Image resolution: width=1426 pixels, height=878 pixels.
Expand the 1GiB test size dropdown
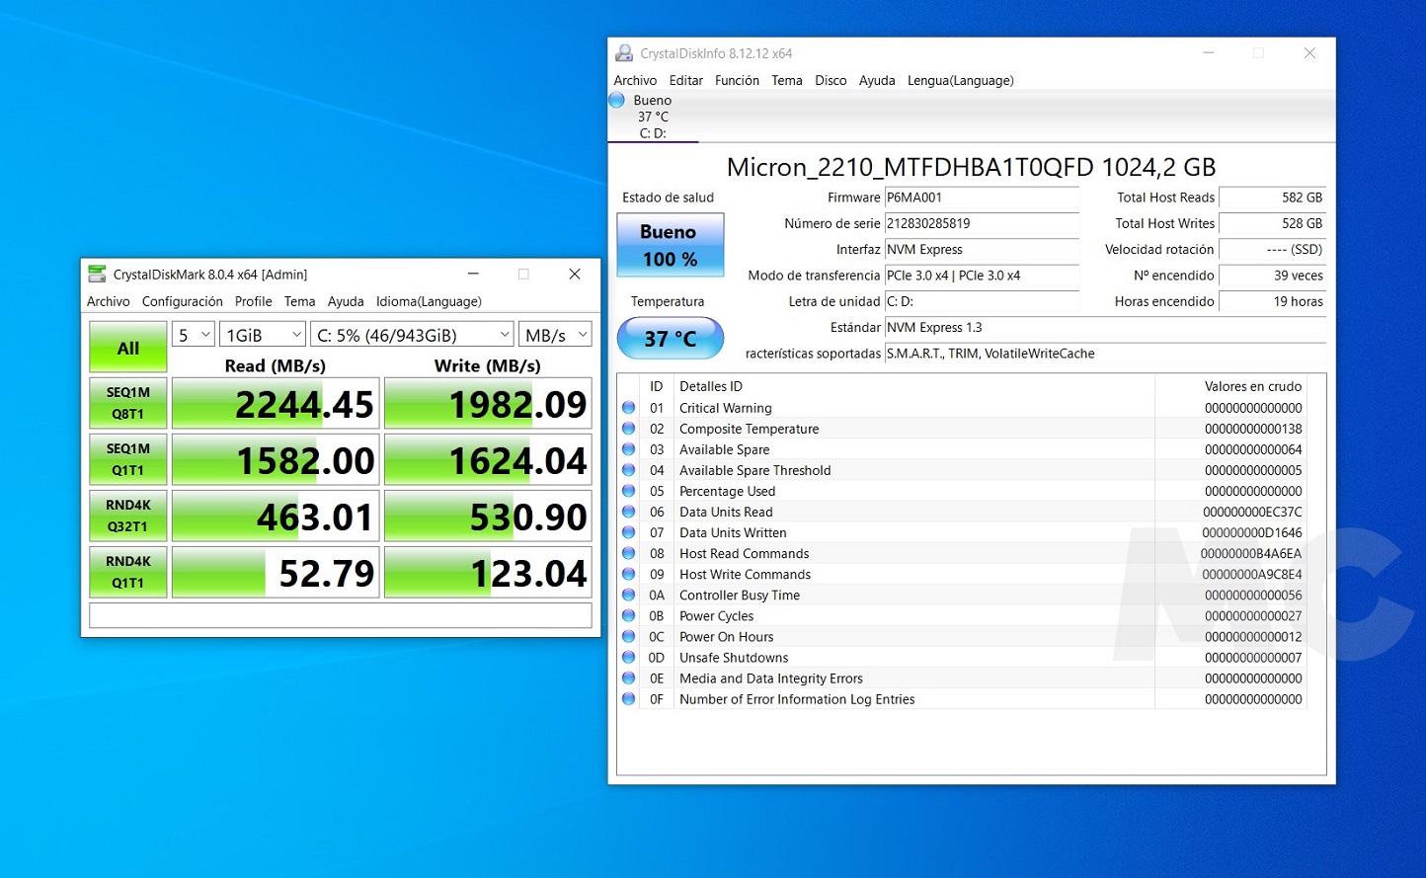tap(263, 336)
